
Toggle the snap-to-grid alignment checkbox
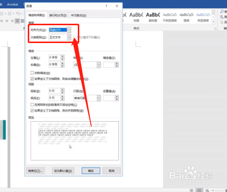[x=32, y=110]
